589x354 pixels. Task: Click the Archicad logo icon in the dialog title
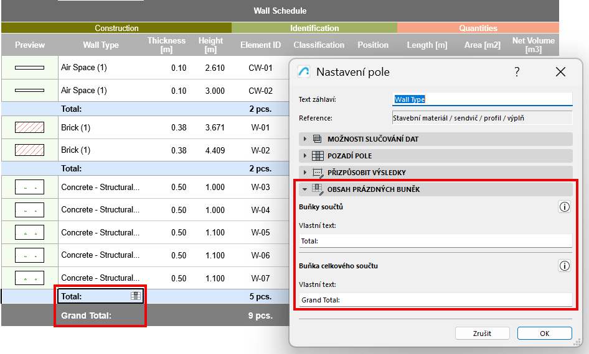(304, 71)
